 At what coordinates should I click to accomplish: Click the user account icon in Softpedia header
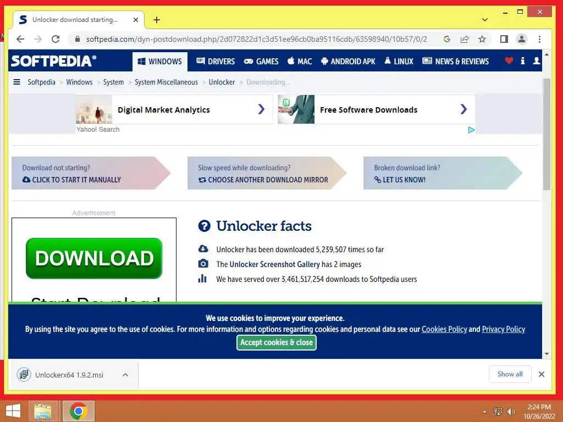click(x=537, y=60)
